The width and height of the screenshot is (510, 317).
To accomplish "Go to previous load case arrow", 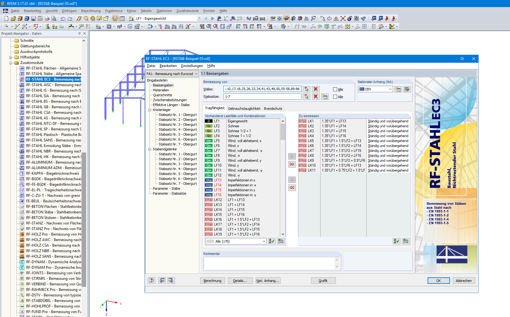I will tap(206, 18).
